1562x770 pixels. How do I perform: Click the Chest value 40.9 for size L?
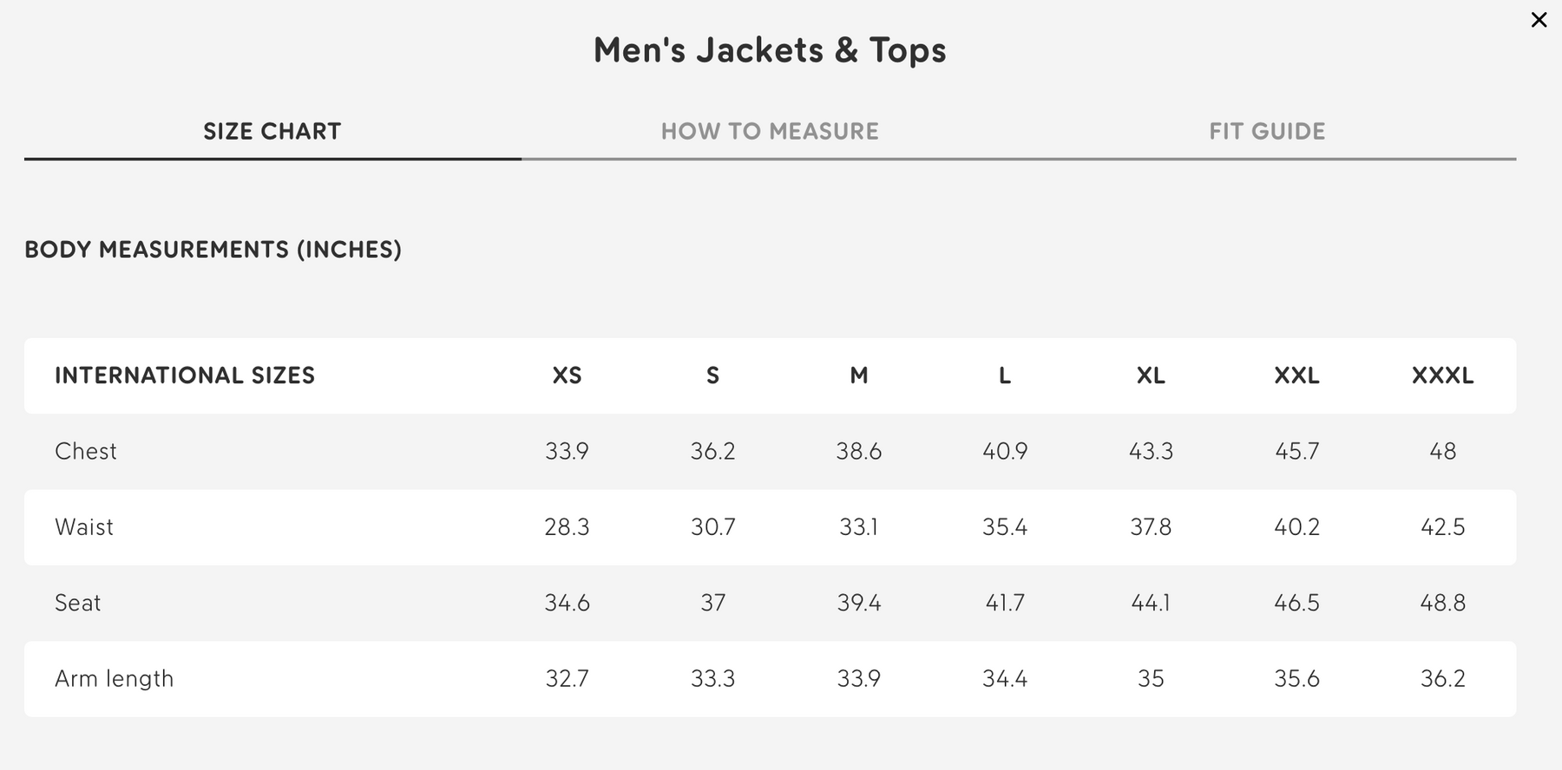pos(1005,451)
